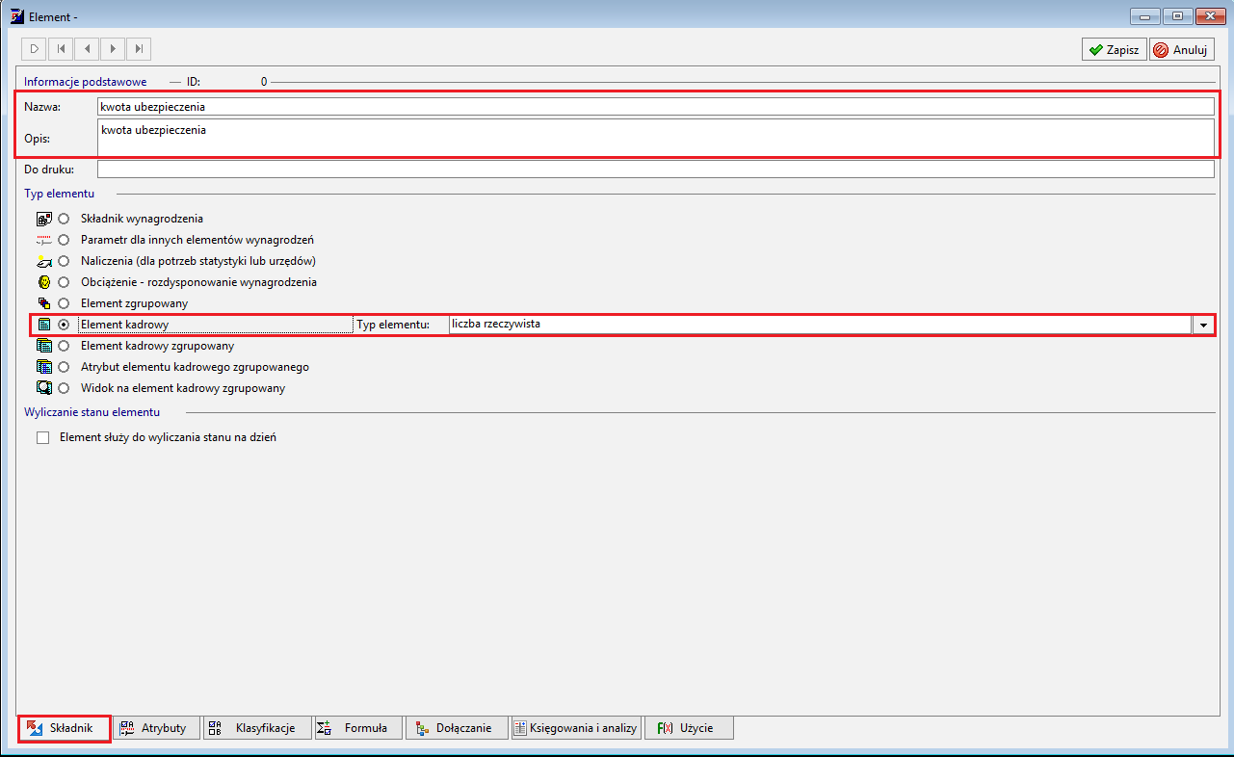Cancel with the Anuluj button
Viewport: 1234px width, 757px height.
pos(1182,50)
